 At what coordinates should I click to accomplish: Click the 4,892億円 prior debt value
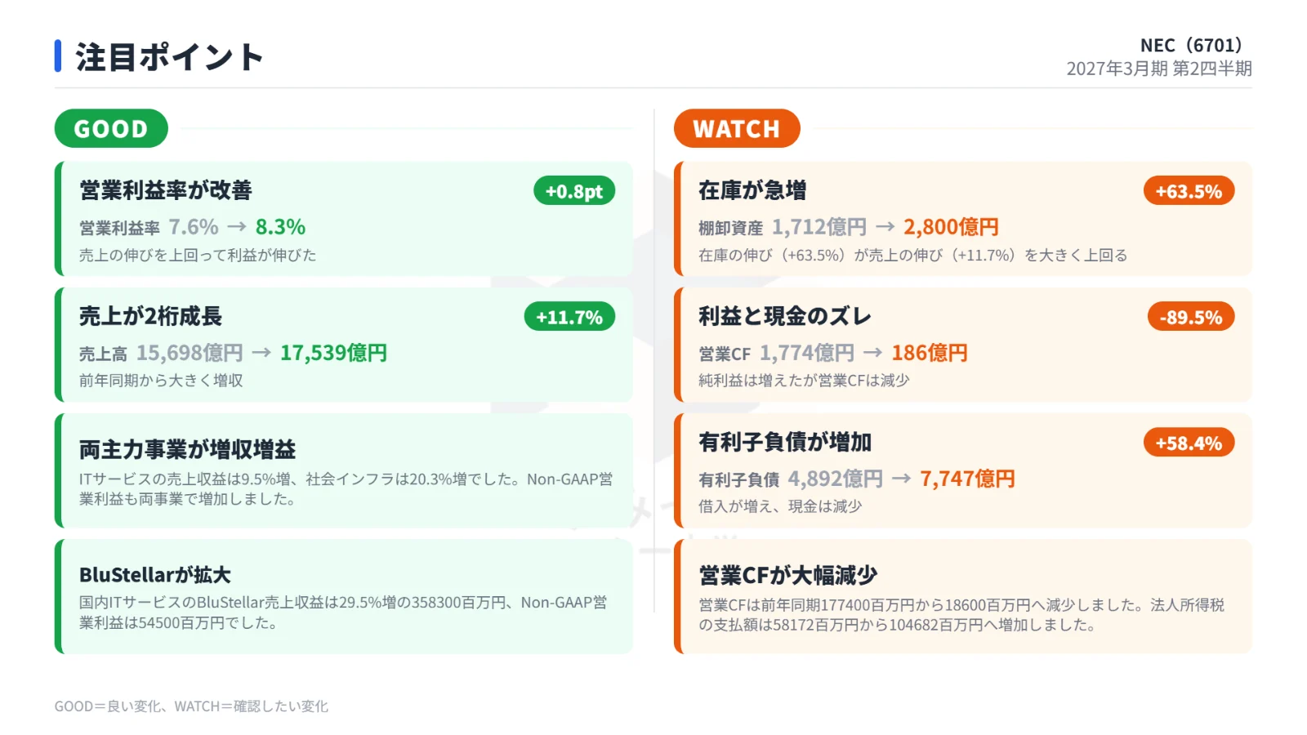point(835,479)
